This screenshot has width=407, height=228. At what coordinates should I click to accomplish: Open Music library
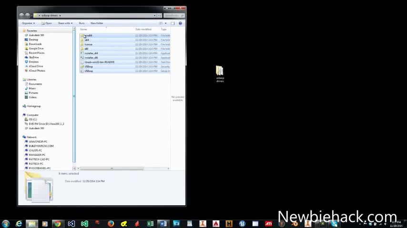[x=32, y=88]
